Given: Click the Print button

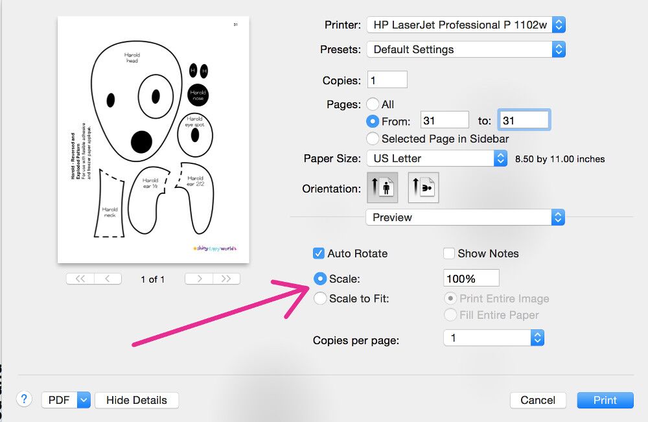Looking at the screenshot, I should pyautogui.click(x=605, y=400).
